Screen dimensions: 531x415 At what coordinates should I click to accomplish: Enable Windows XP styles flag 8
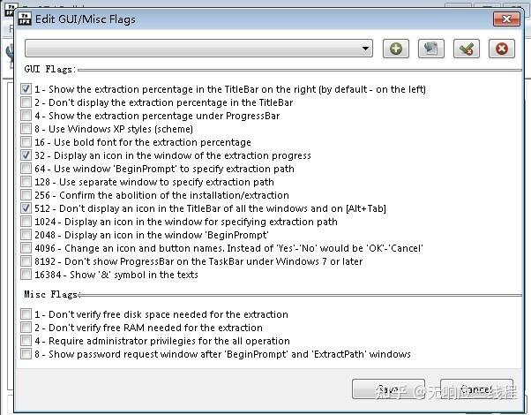tap(26, 129)
